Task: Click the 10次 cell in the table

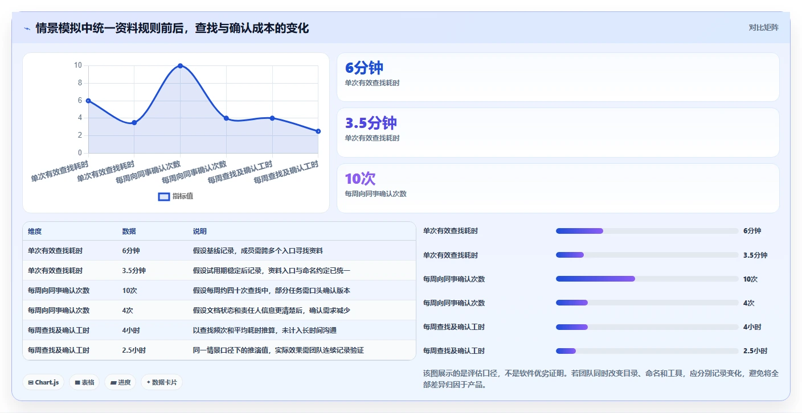Action: tap(129, 290)
